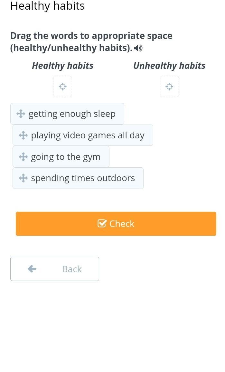This screenshot has width=225, height=372.
Task: Select the 'going to the gym' text
Action: pos(66,157)
